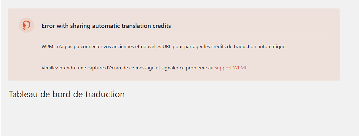Screen dimensions: 359x136
Task: Click the sentence starting "Veuillez prendre une capture"
Action: (x=127, y=68)
